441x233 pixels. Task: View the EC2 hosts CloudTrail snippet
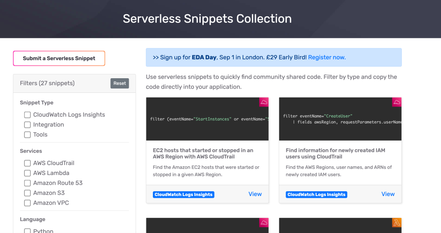255,194
